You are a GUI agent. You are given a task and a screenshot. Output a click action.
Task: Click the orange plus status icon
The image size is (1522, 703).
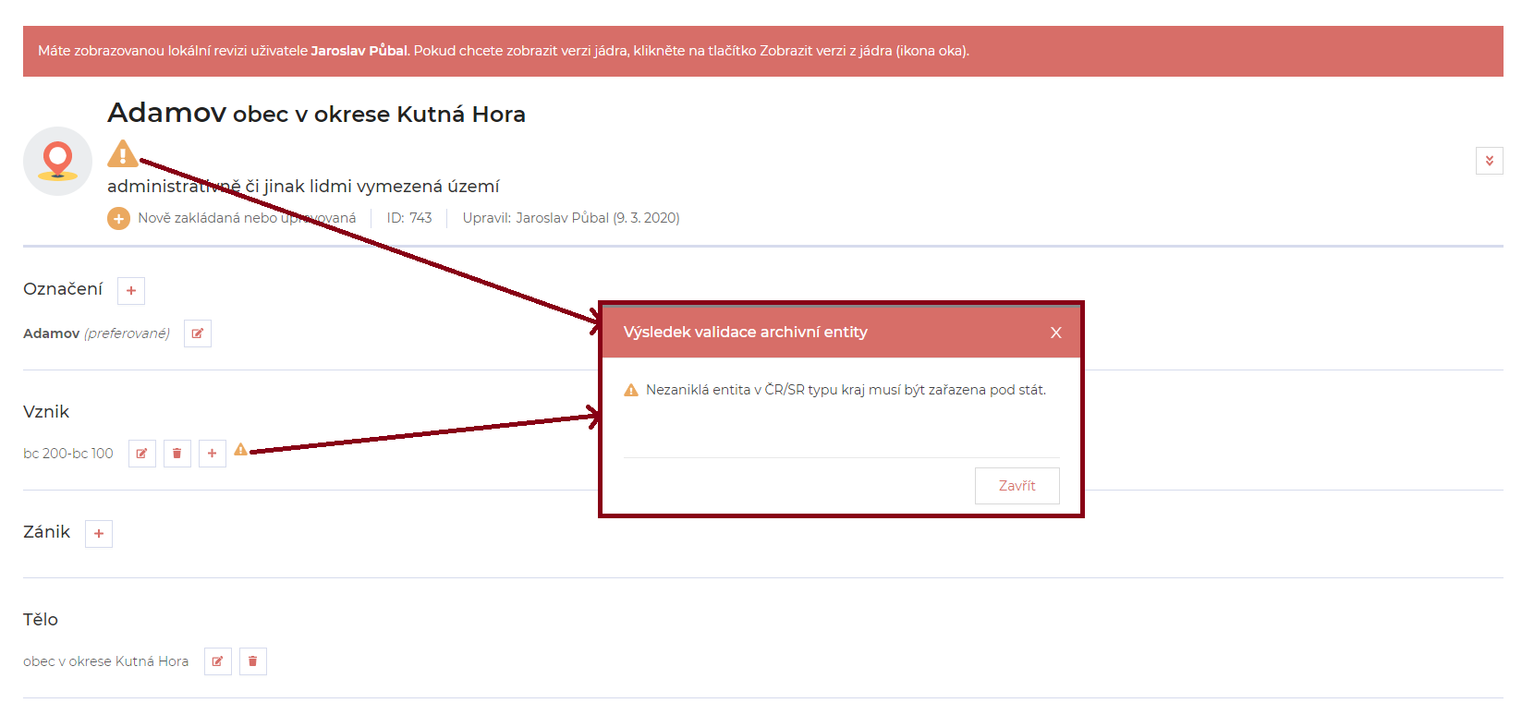click(x=118, y=218)
